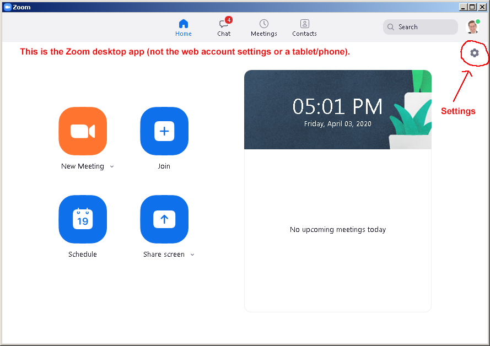490x346 pixels.
Task: Click the 05:01 PM clock banner
Action: tap(337, 109)
